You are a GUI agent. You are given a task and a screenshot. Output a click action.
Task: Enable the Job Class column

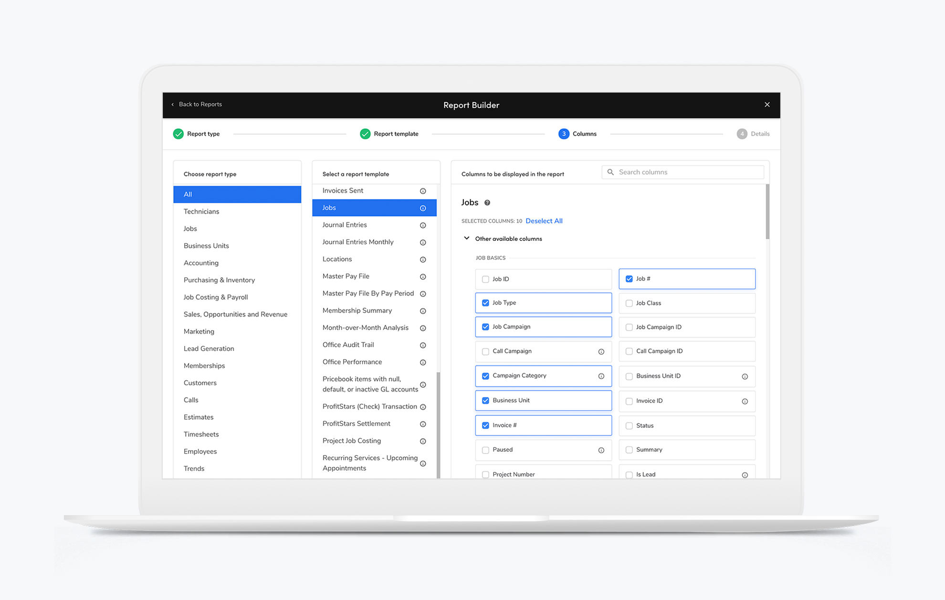click(x=629, y=303)
